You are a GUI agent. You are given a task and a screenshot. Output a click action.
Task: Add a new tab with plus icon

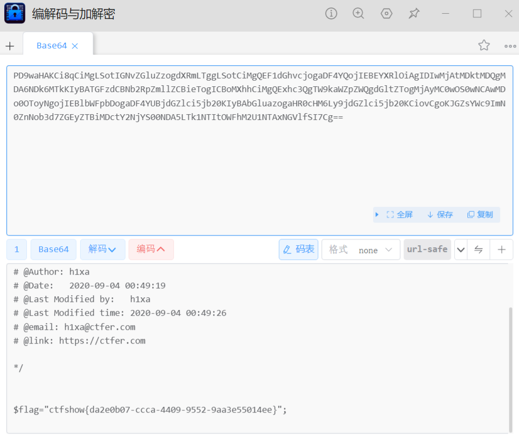click(x=10, y=46)
